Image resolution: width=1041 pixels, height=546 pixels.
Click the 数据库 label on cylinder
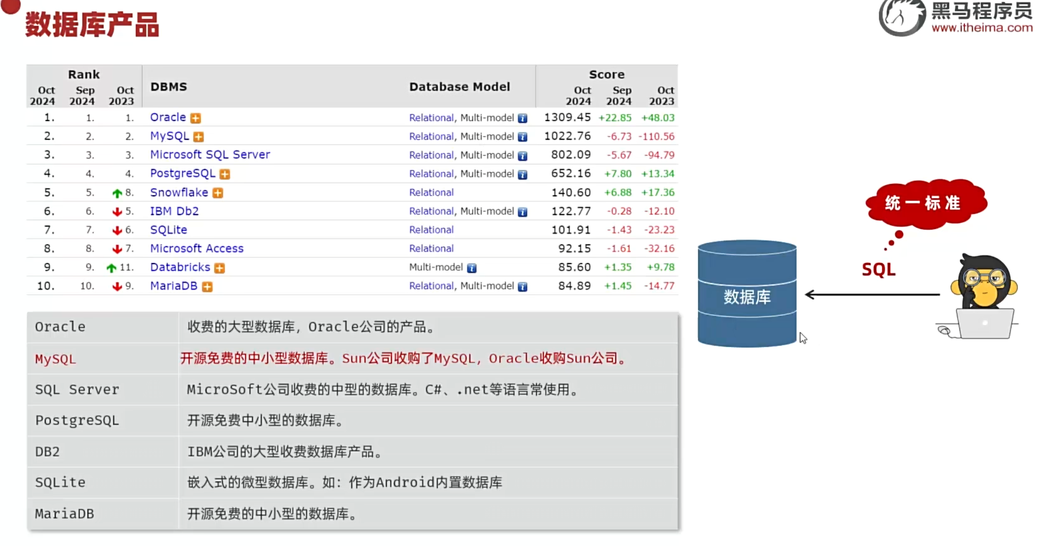point(747,297)
